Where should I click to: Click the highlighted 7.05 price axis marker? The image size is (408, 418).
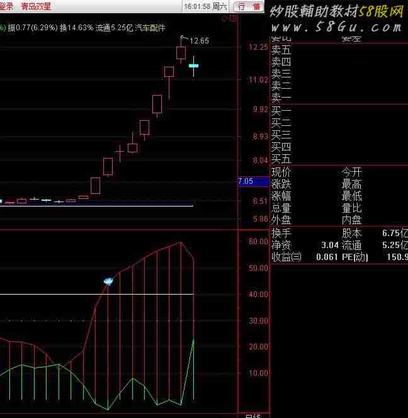click(x=253, y=181)
